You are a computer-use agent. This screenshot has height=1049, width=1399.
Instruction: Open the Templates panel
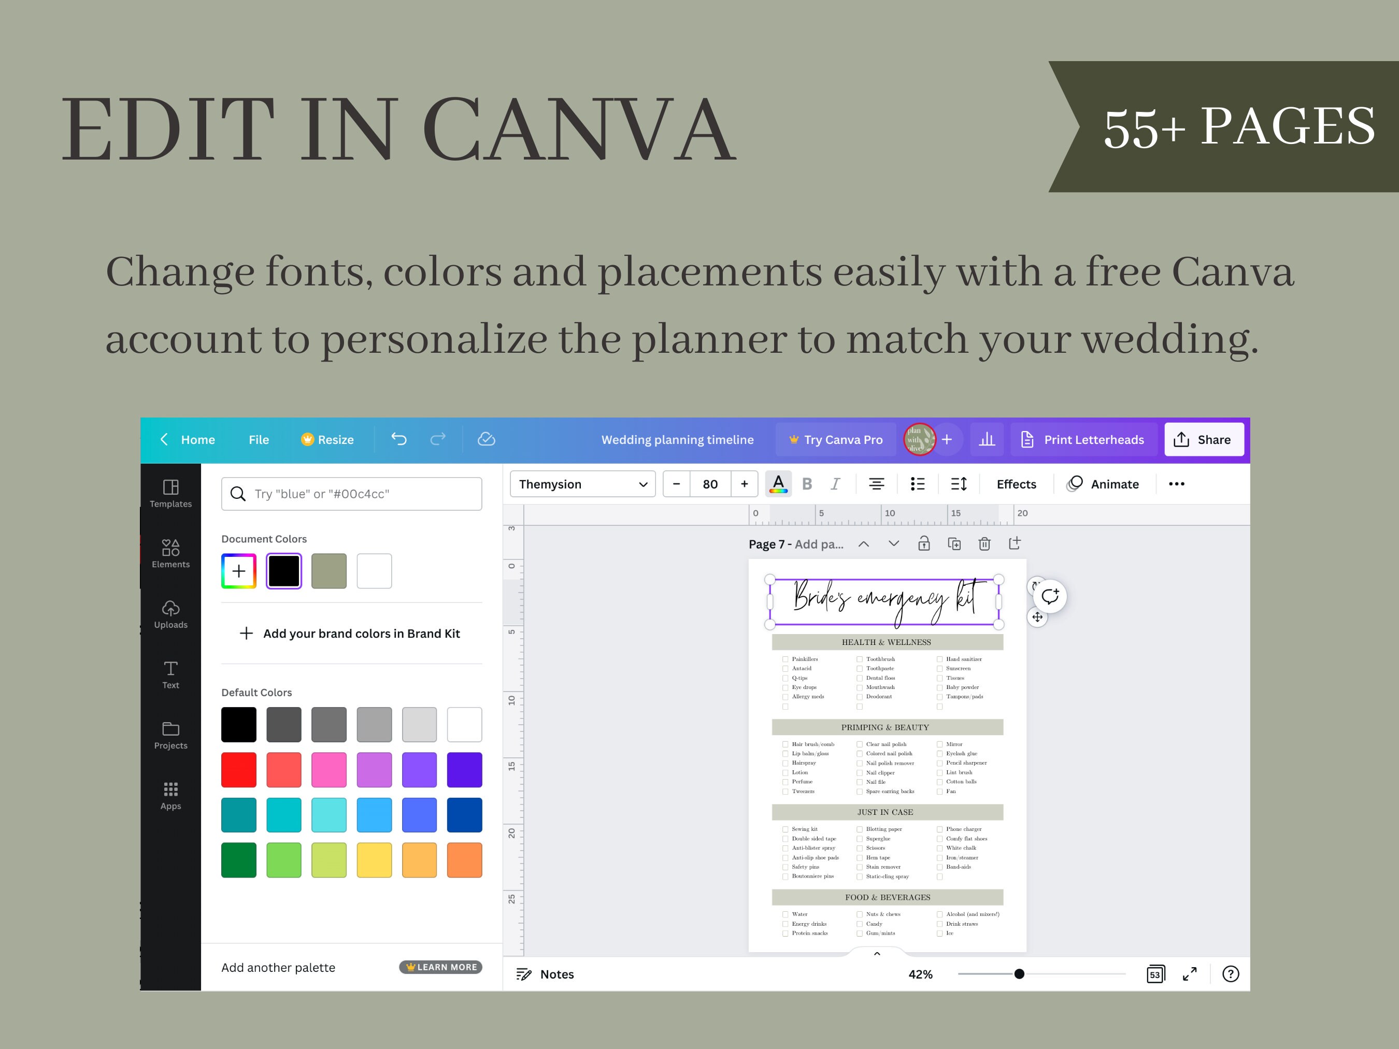point(170,494)
